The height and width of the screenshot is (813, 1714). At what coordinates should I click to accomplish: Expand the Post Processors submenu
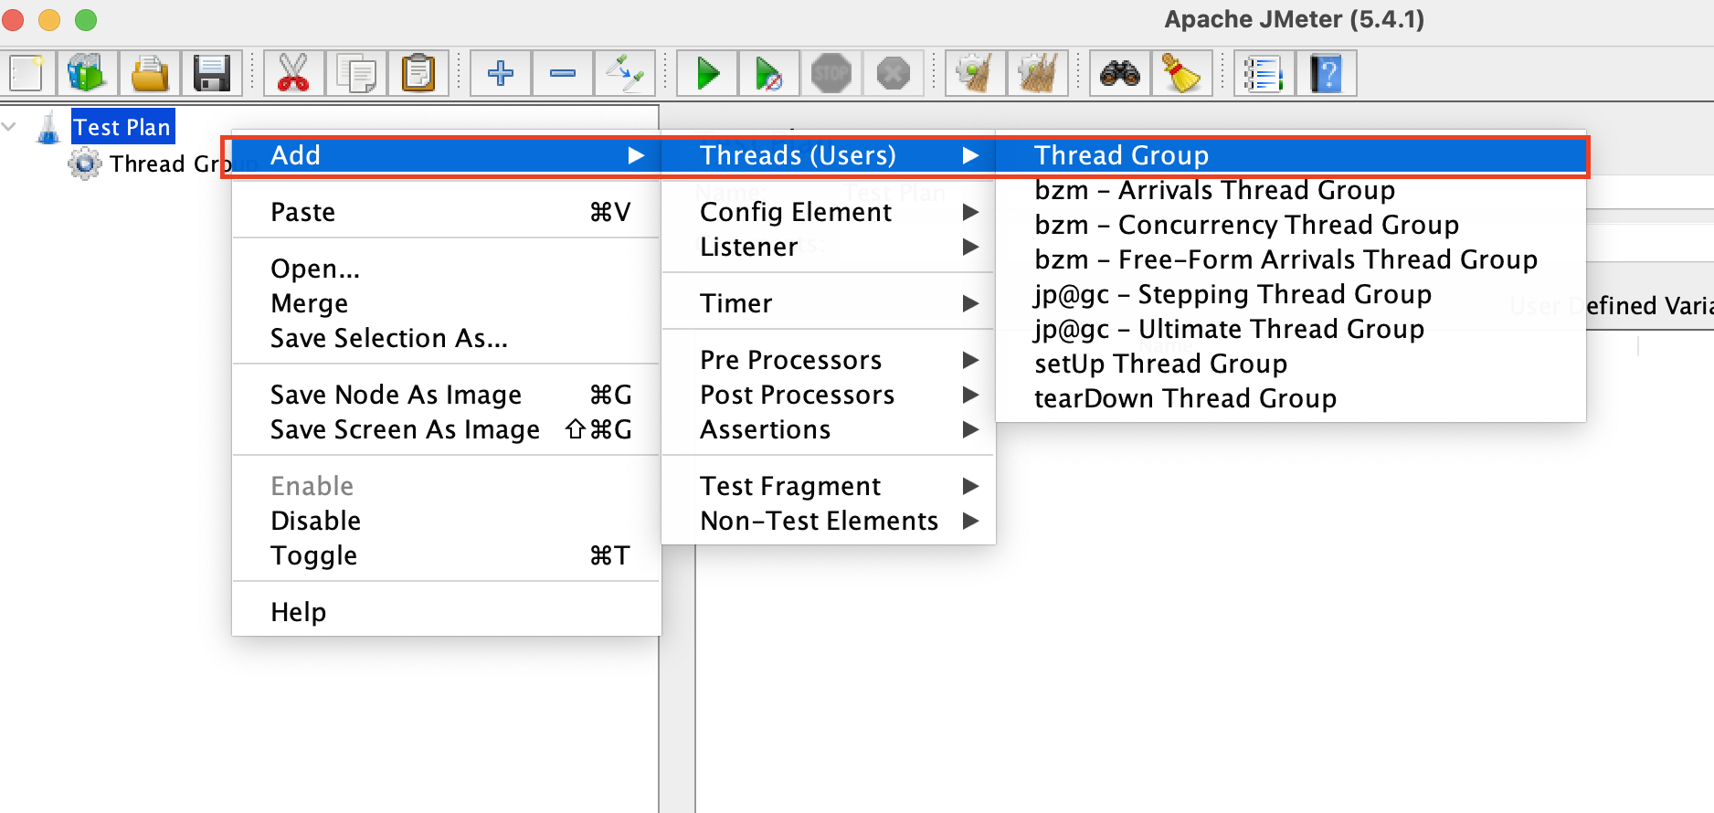pos(828,395)
